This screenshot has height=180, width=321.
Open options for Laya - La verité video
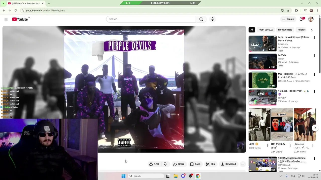314,38
